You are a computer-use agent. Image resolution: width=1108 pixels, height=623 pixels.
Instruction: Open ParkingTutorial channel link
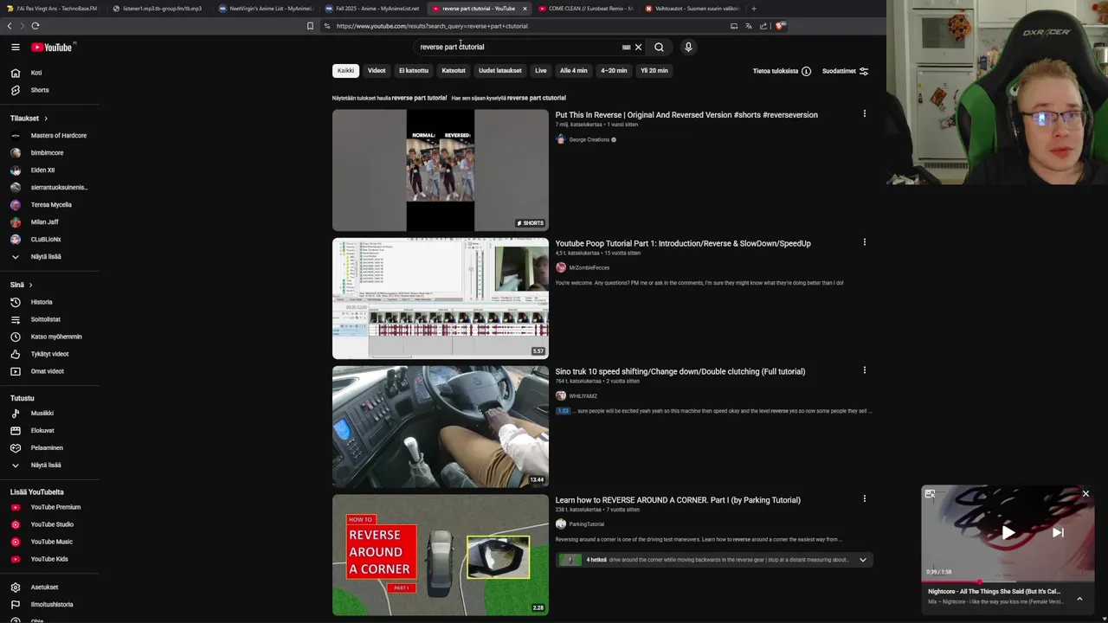point(586,523)
